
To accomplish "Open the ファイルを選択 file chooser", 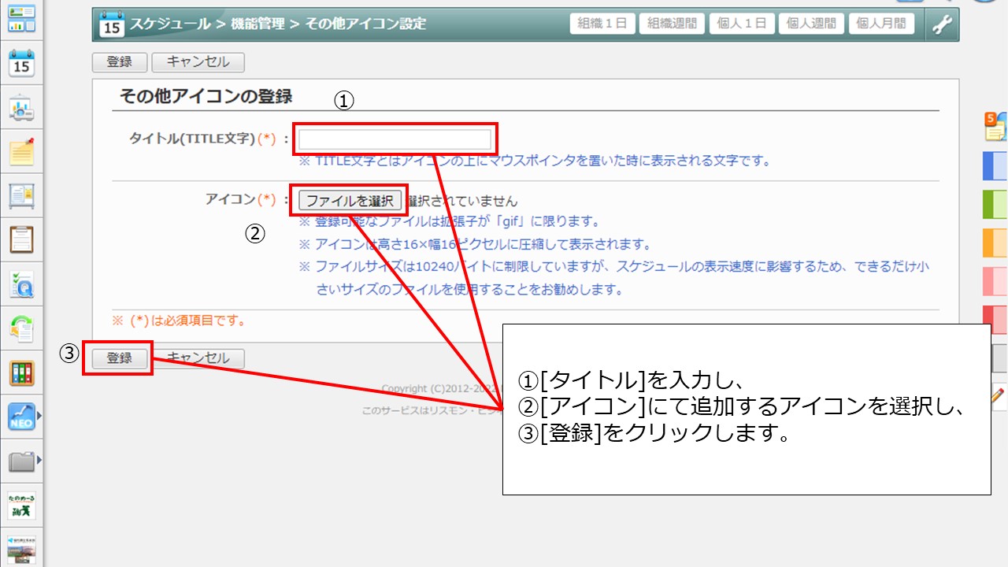I will coord(350,200).
